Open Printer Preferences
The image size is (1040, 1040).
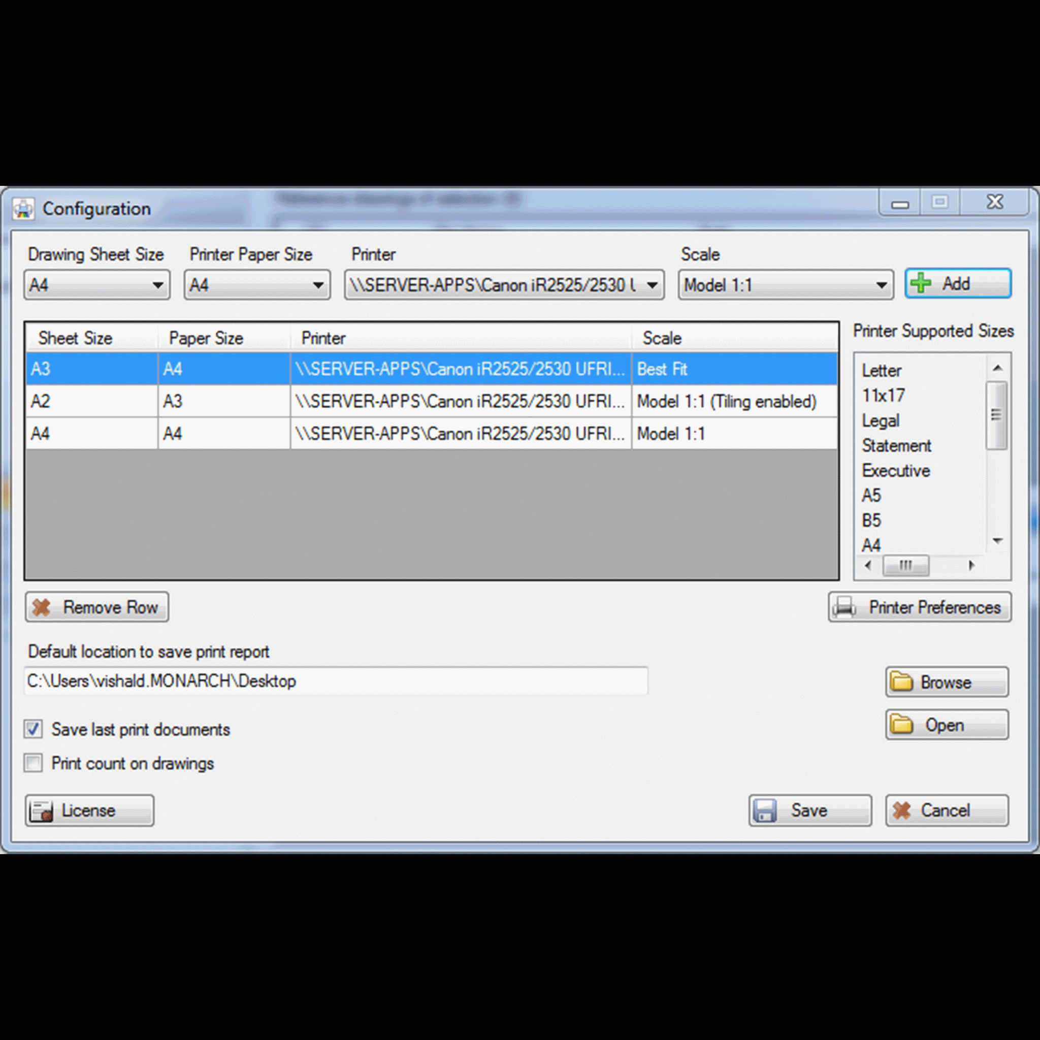tap(920, 607)
